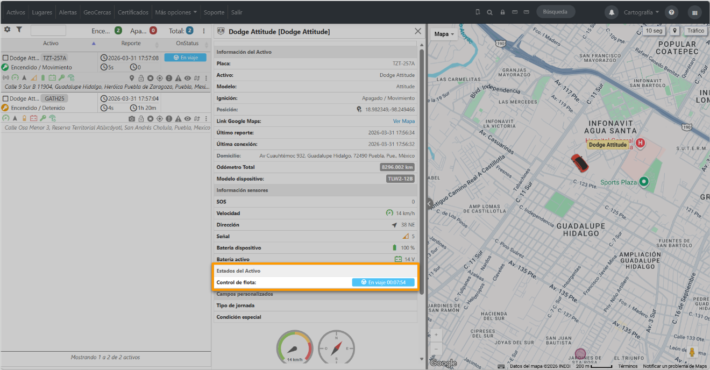This screenshot has height=370, width=710.
Task: Open the Más opciones menu
Action: point(176,12)
